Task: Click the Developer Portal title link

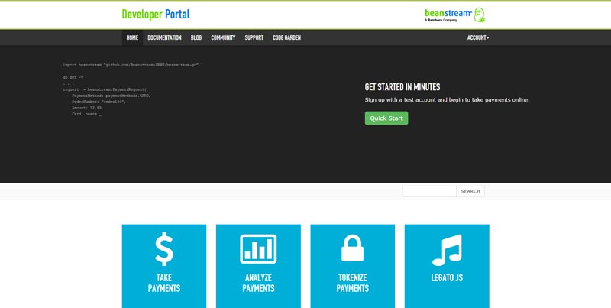Action: pos(156,15)
